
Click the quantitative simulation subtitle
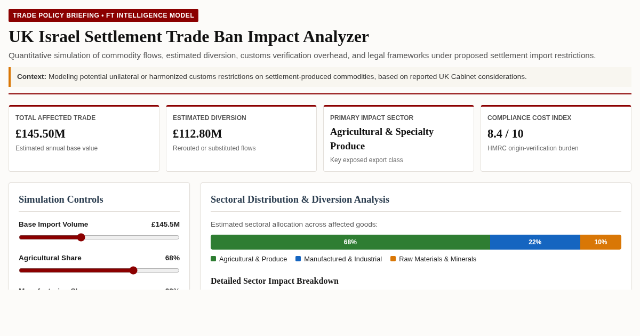[302, 55]
